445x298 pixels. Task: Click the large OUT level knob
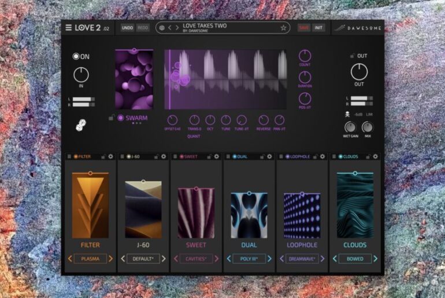[359, 72]
